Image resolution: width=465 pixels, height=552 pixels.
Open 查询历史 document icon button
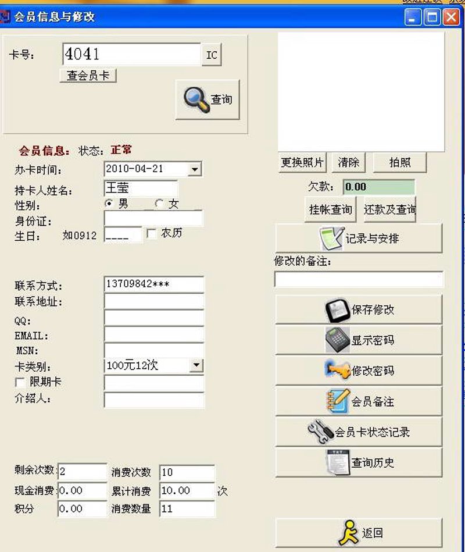point(359,462)
